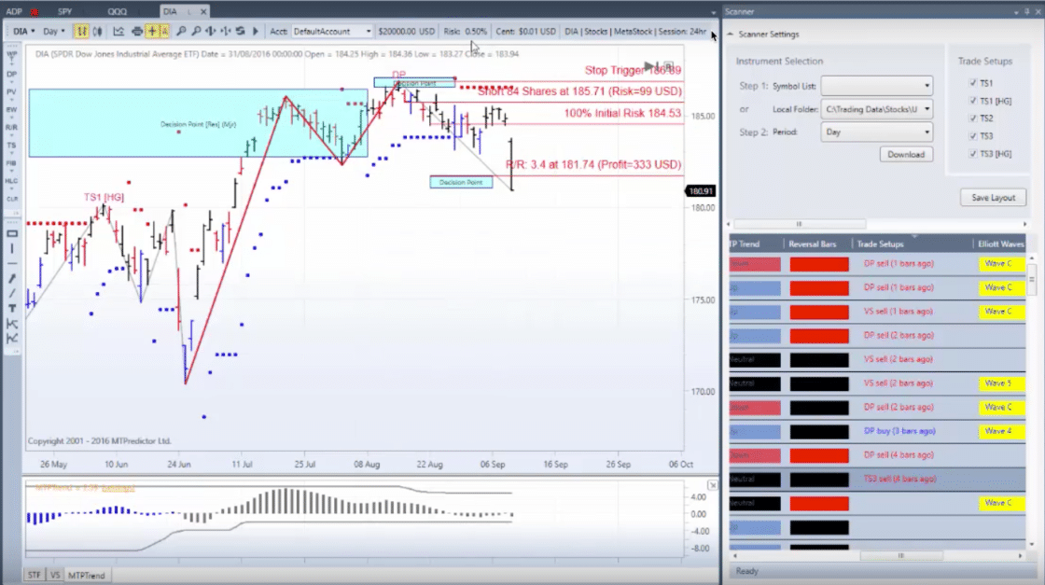Activate the crosshair cursor tool
This screenshot has width=1045, height=585.
coord(151,31)
